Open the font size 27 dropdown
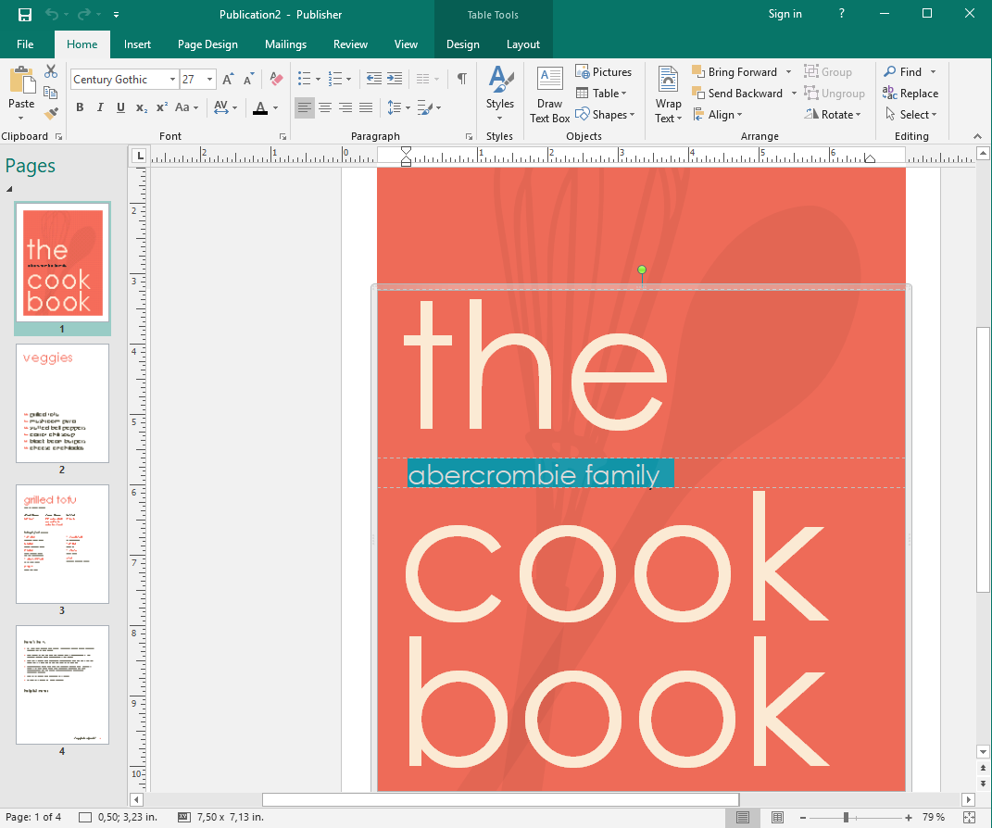This screenshot has height=828, width=992. (x=210, y=80)
